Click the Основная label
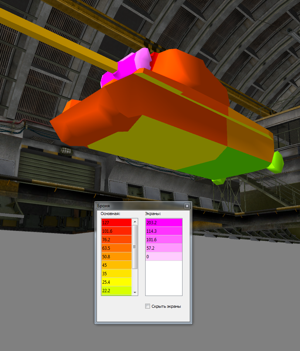The width and height of the screenshot is (300, 351). [110, 214]
